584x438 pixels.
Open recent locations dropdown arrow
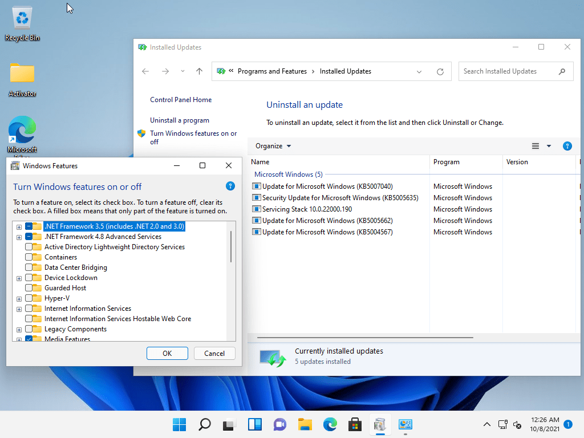(182, 71)
